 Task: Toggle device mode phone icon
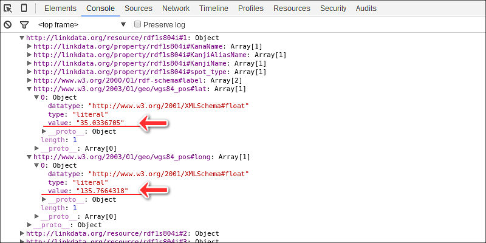coord(24,8)
